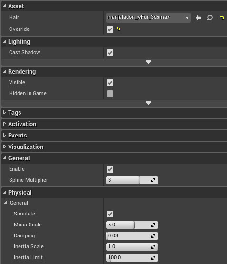Click Spline Multiplier field's arrow icon
This screenshot has width=227, height=264.
pos(153,180)
